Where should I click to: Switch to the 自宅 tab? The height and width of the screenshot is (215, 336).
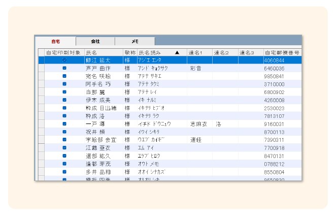55,41
